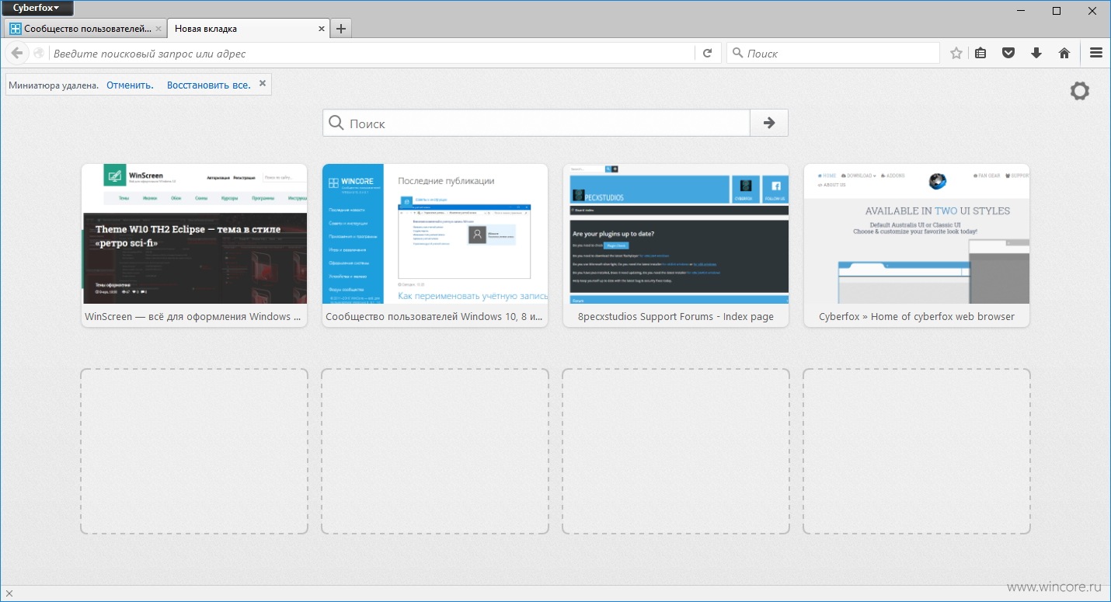The height and width of the screenshot is (602, 1111).
Task: Go to home page icon
Action: click(1064, 54)
